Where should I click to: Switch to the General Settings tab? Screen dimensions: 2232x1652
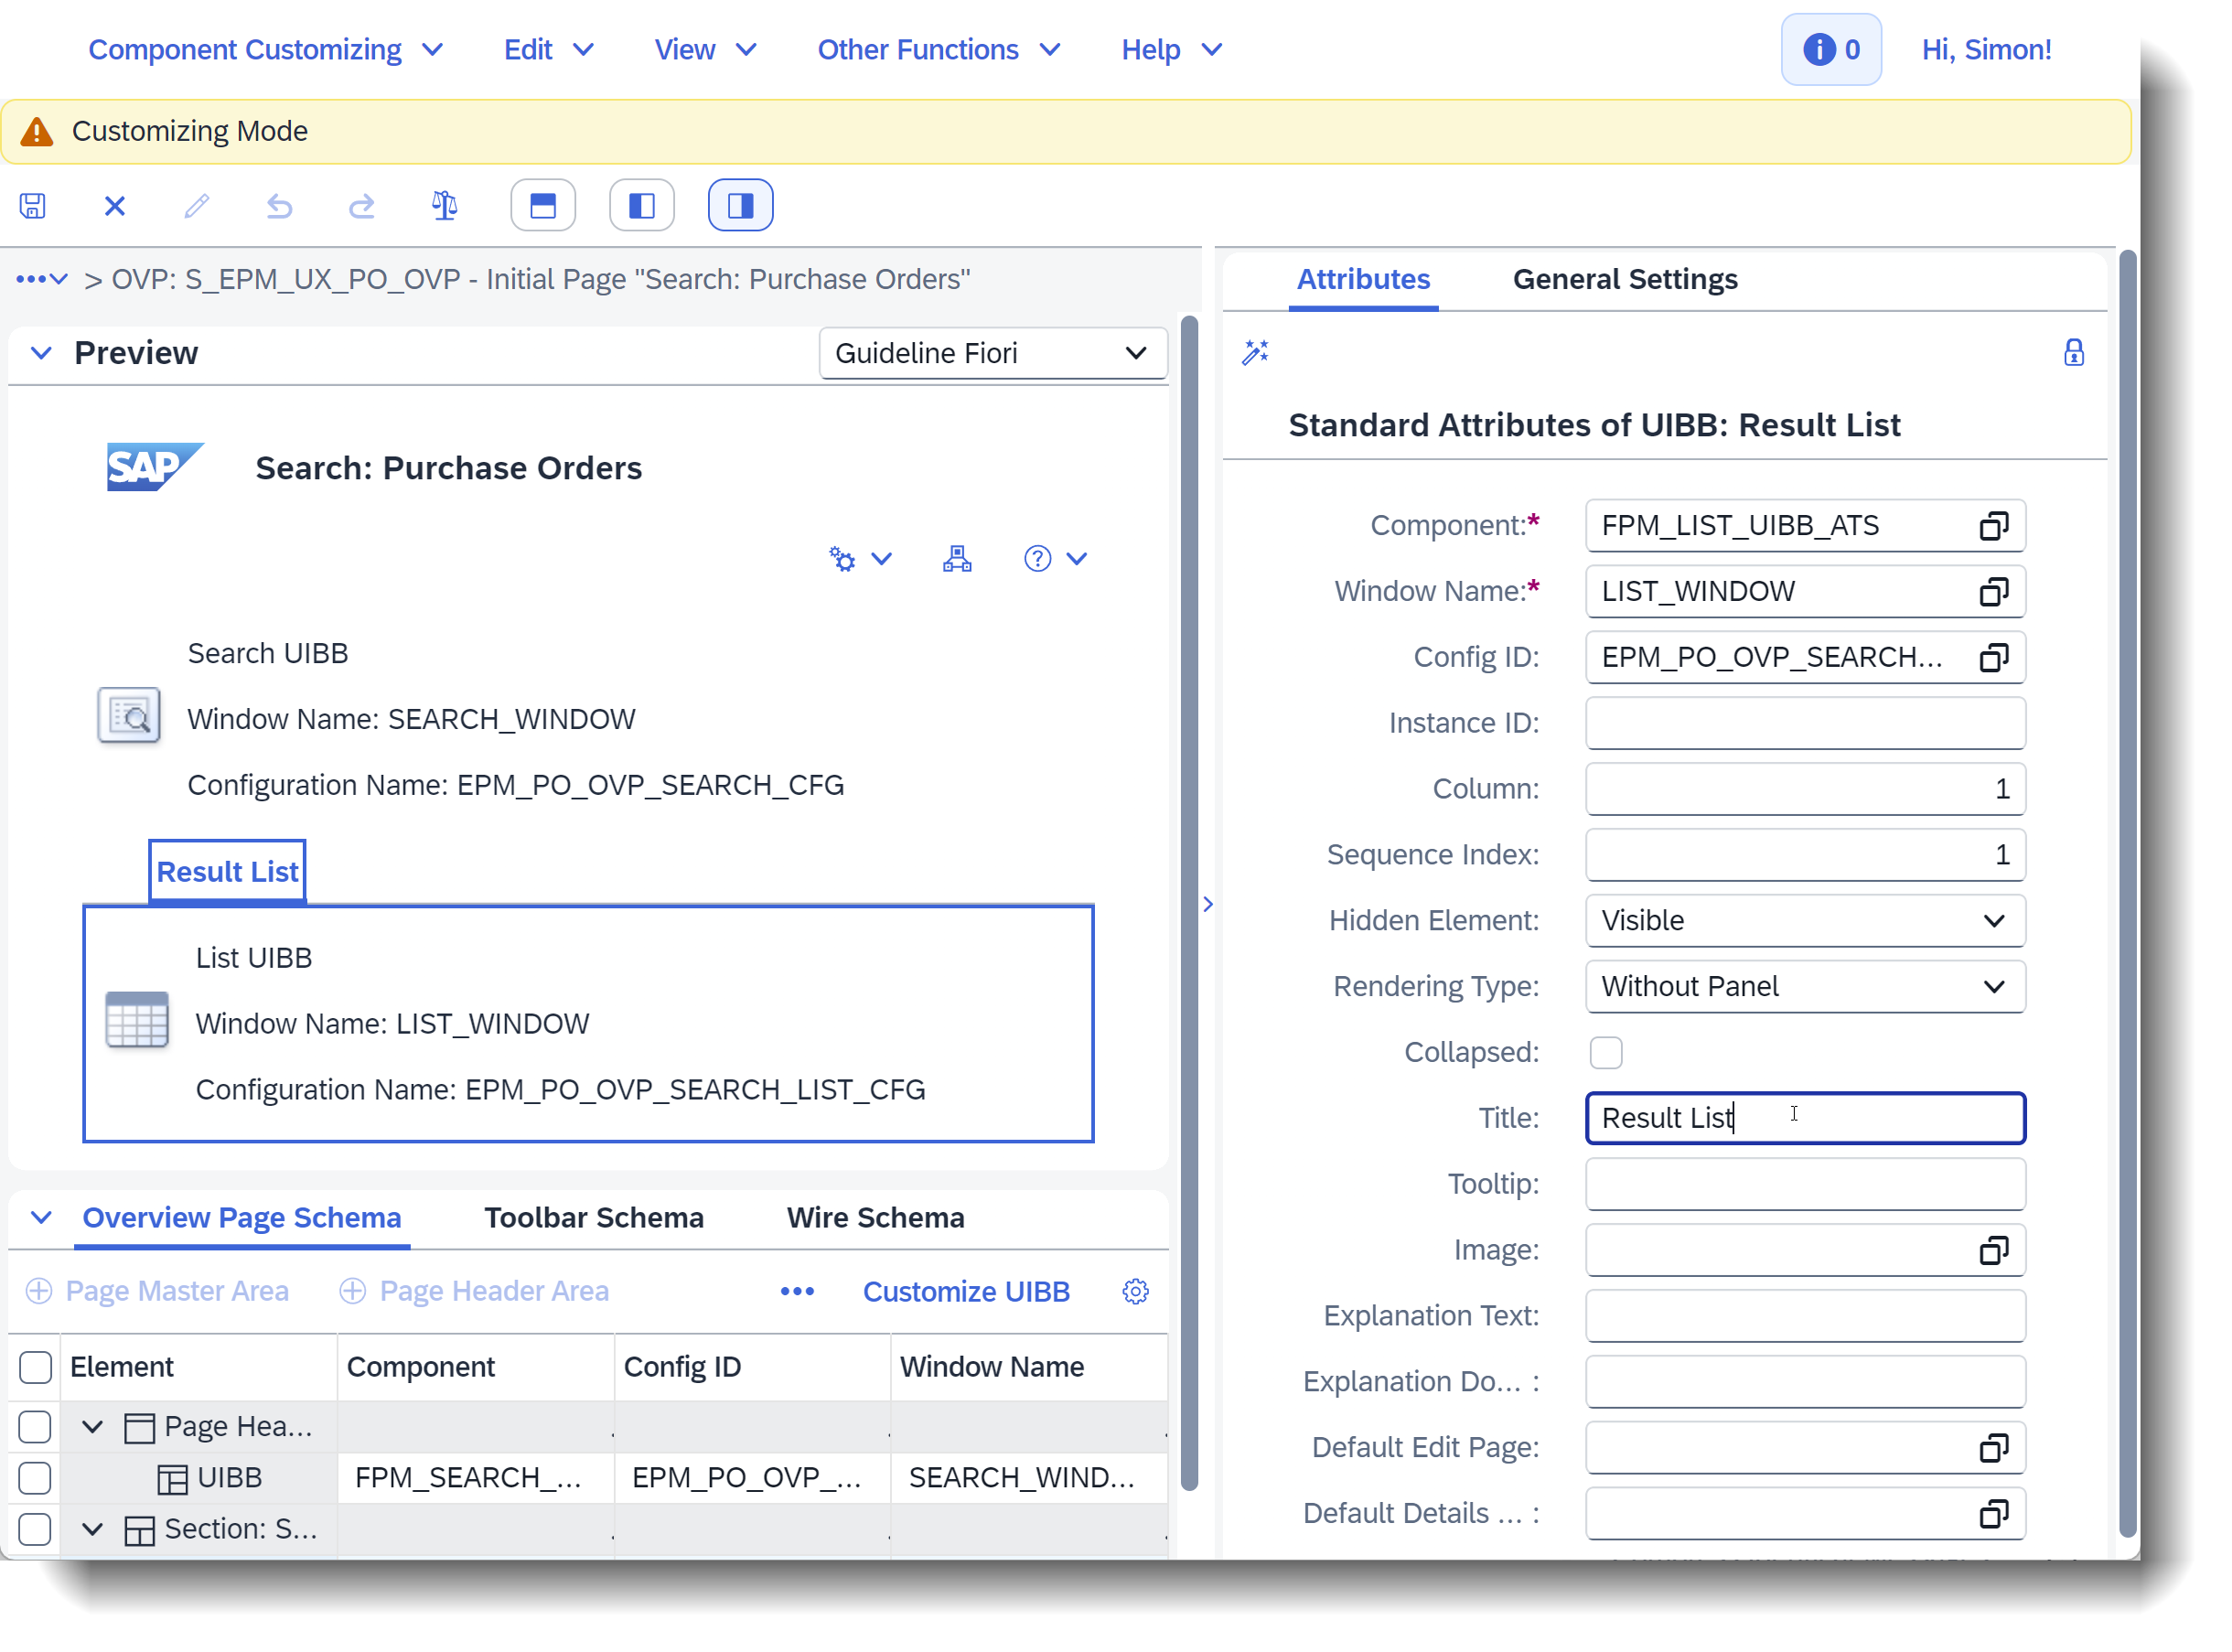(1624, 279)
